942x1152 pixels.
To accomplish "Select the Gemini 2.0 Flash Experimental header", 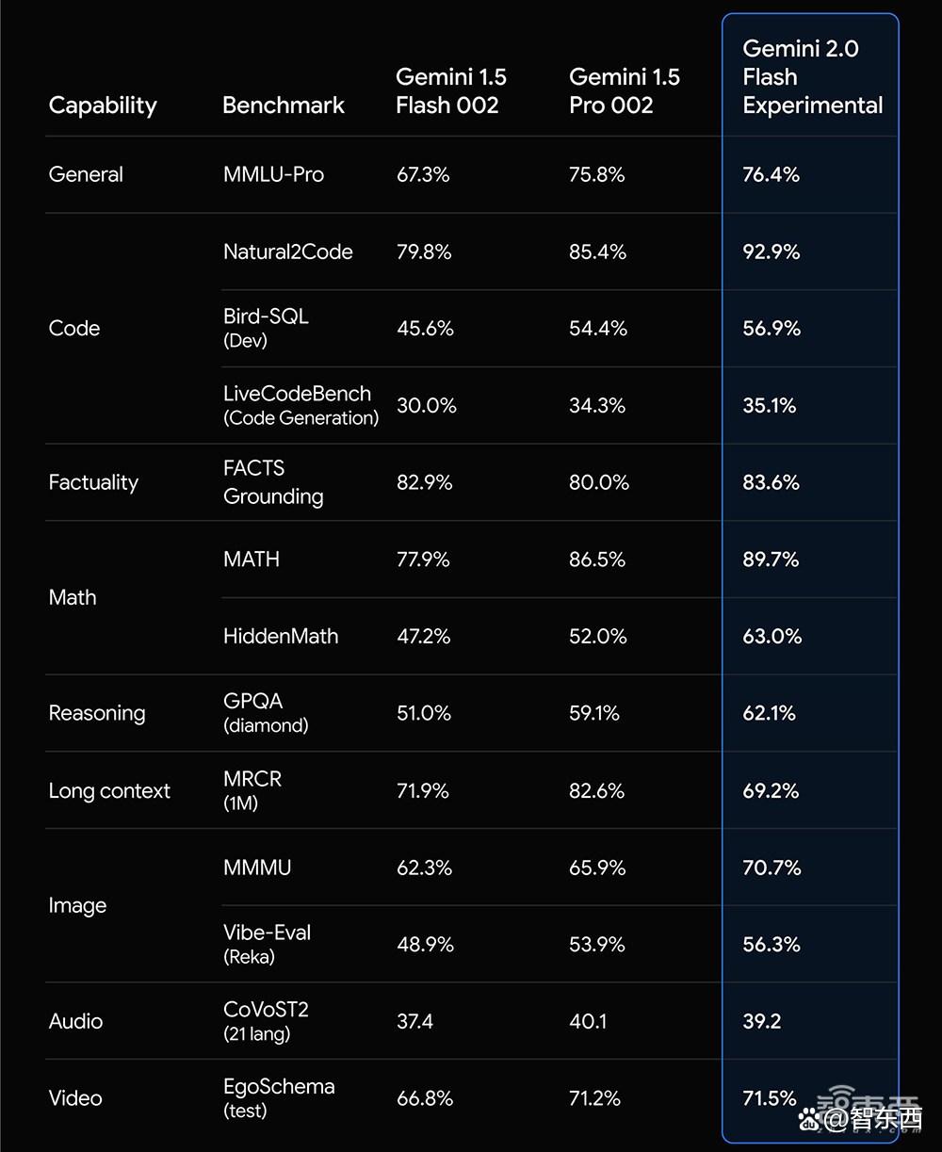I will click(813, 76).
